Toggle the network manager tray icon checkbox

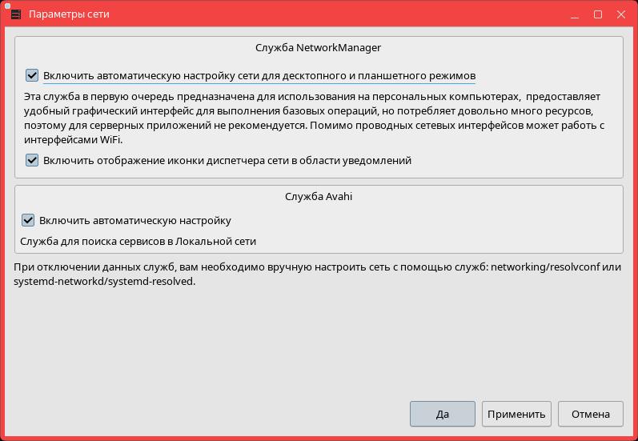32,160
